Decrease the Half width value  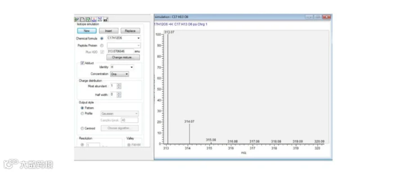[x=119, y=96]
